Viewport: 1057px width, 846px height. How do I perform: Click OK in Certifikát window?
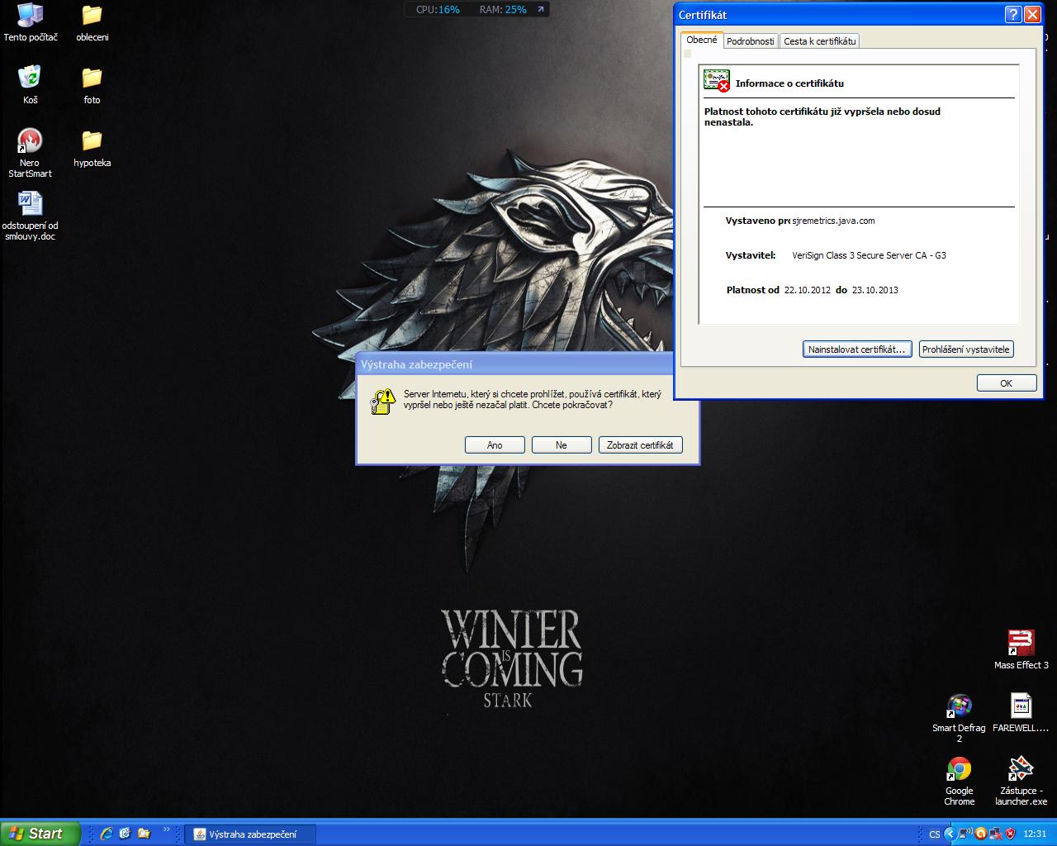tap(1007, 383)
